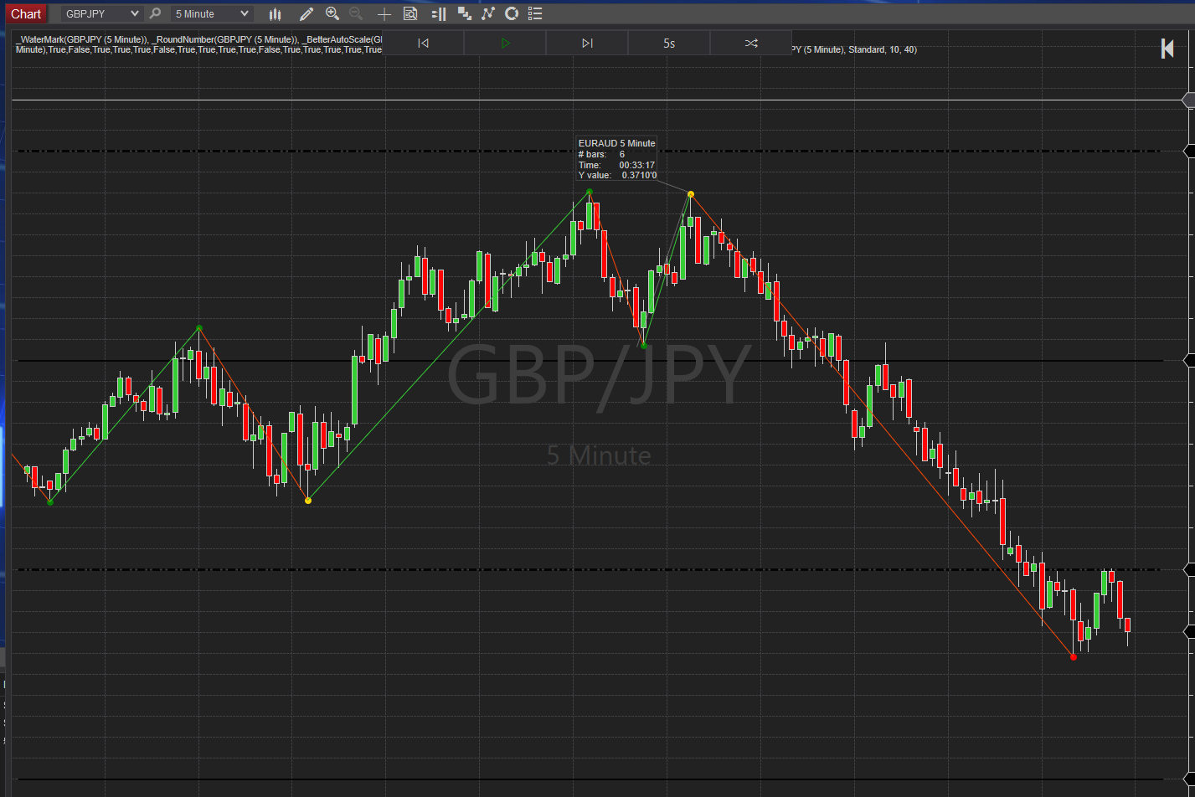Click the zoom out magnifier icon
This screenshot has height=797, width=1195.
coord(356,13)
